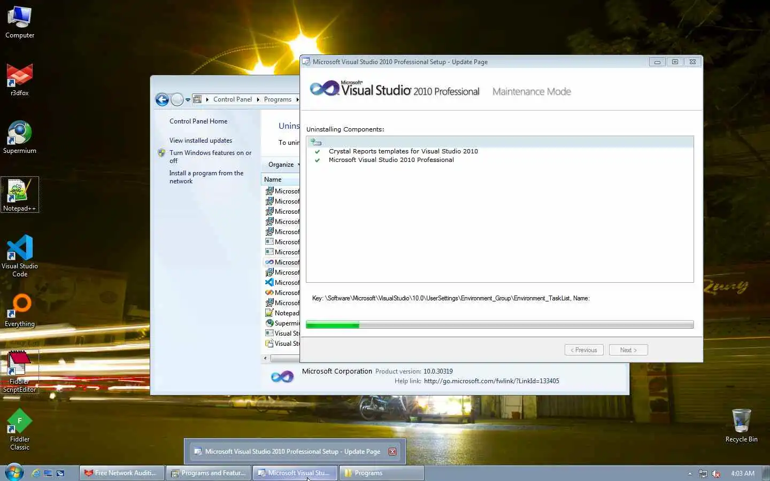This screenshot has height=481, width=770.
Task: Select the Visual Studio Code entry in programs list
Action: [x=282, y=283]
